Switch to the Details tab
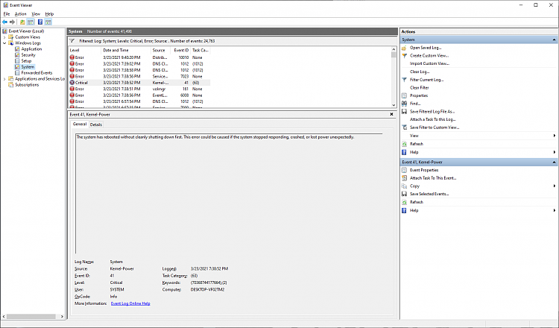 (x=96, y=124)
